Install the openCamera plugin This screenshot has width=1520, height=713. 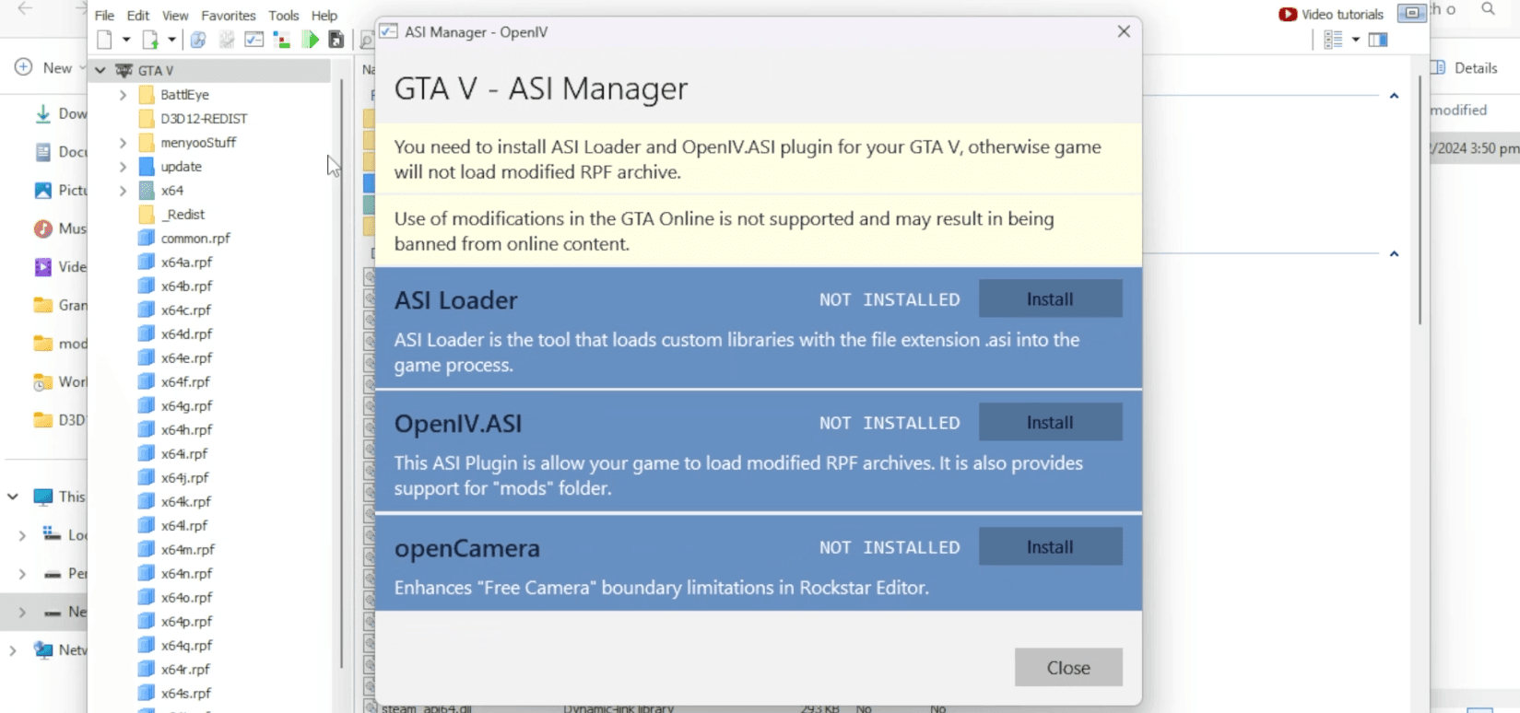1050,547
